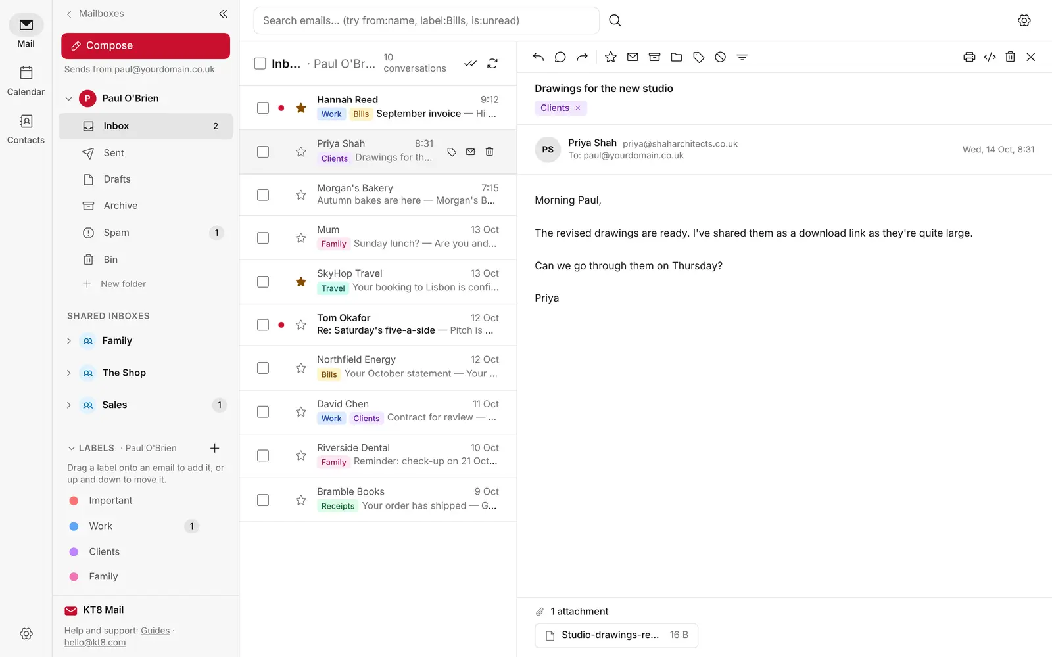Refresh the inbox conversation list
The width and height of the screenshot is (1052, 657).
click(492, 64)
